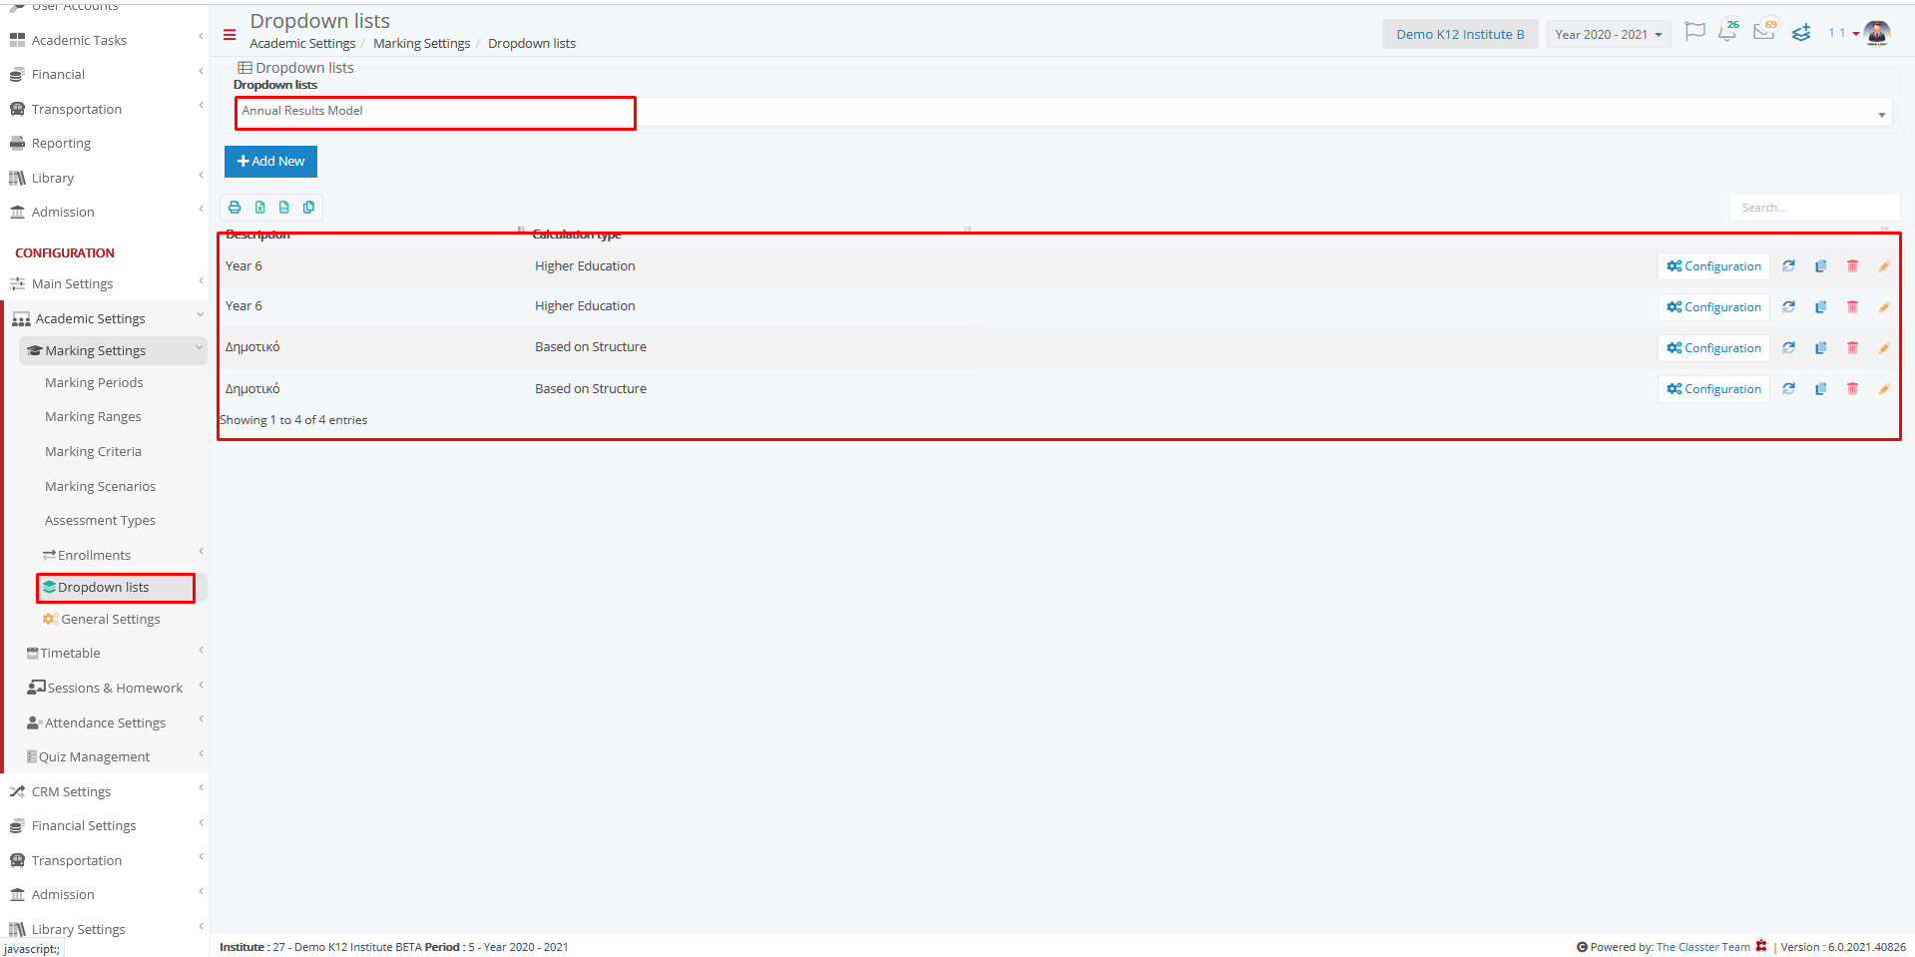1915x957 pixels.
Task: Click the print icon above the table
Action: pos(235,207)
